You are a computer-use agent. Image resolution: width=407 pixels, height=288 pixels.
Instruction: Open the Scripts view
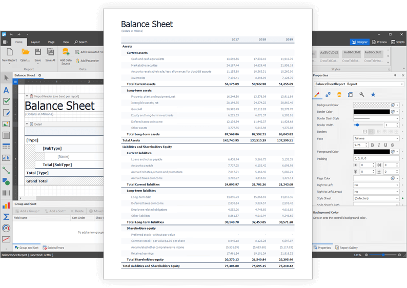(x=398, y=42)
